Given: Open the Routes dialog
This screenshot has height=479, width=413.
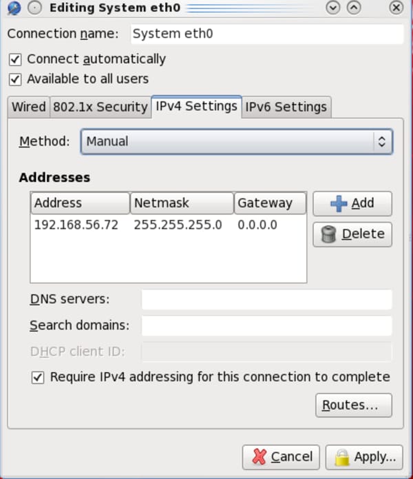Looking at the screenshot, I should [353, 405].
